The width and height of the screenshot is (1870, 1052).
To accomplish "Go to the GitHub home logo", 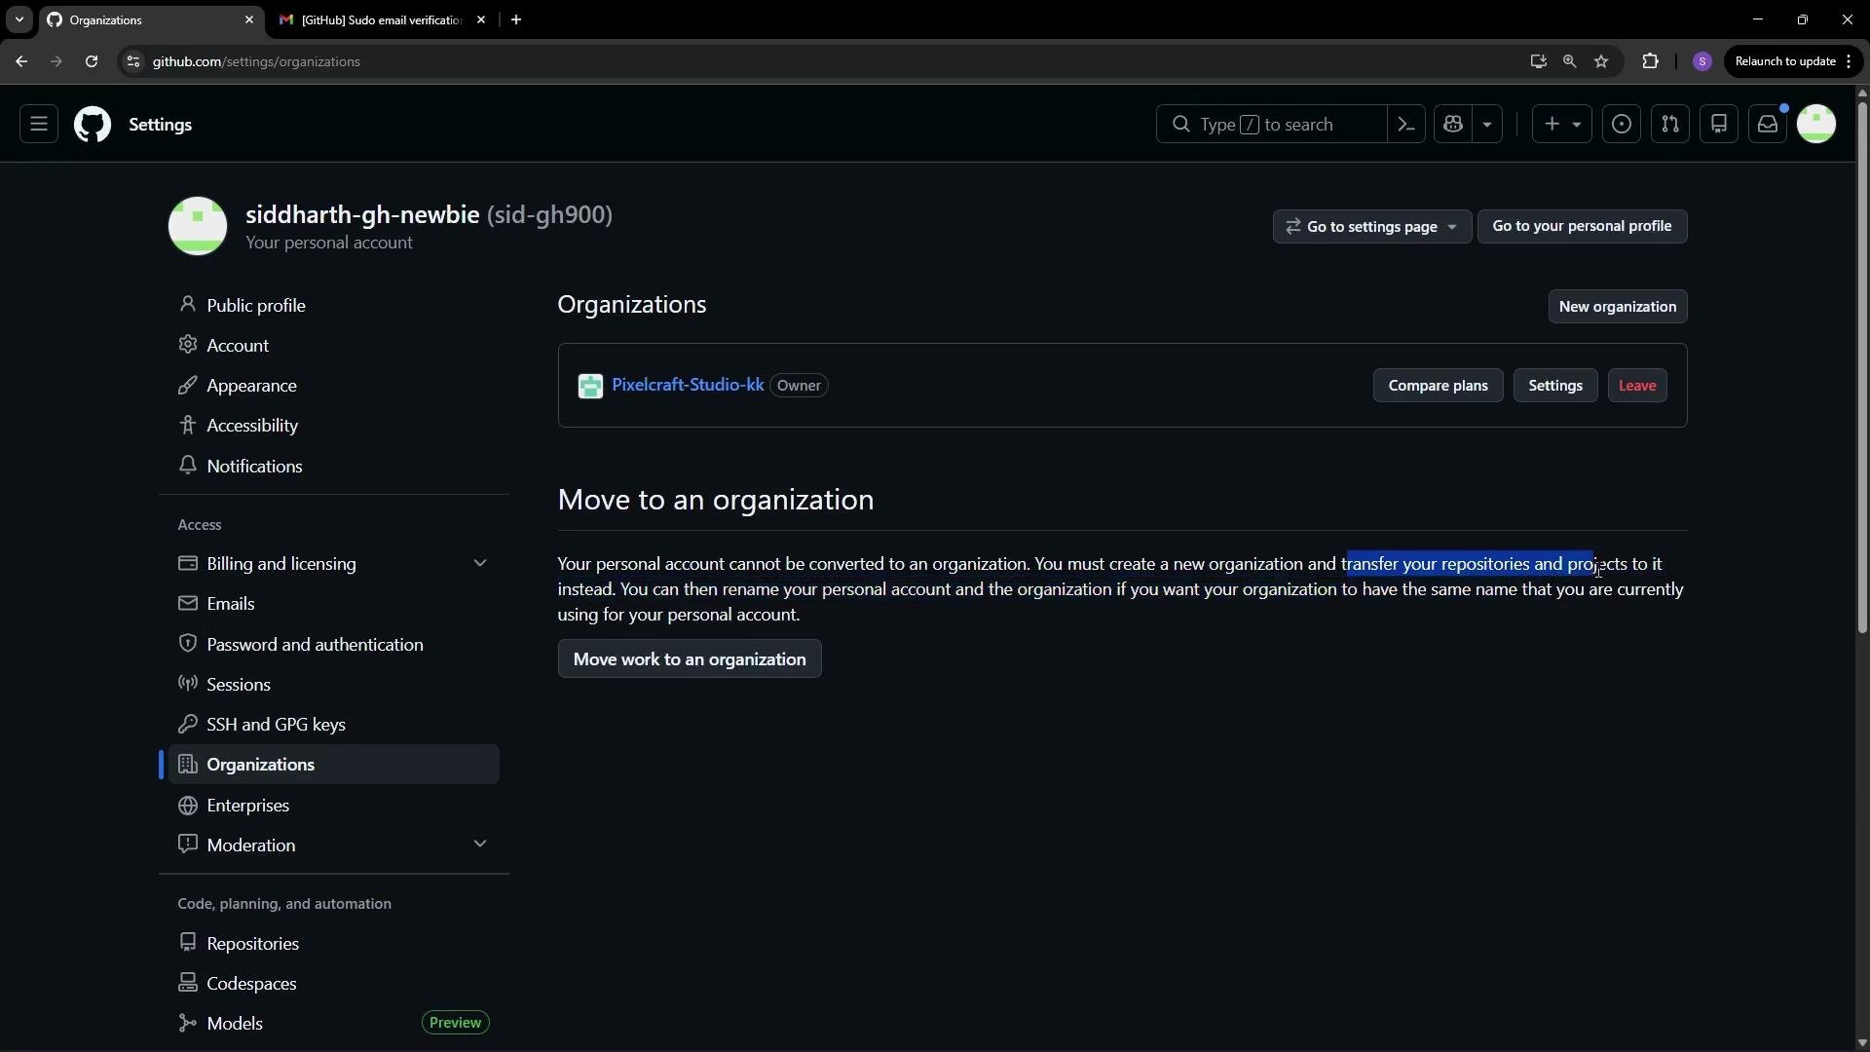I will [x=93, y=125].
